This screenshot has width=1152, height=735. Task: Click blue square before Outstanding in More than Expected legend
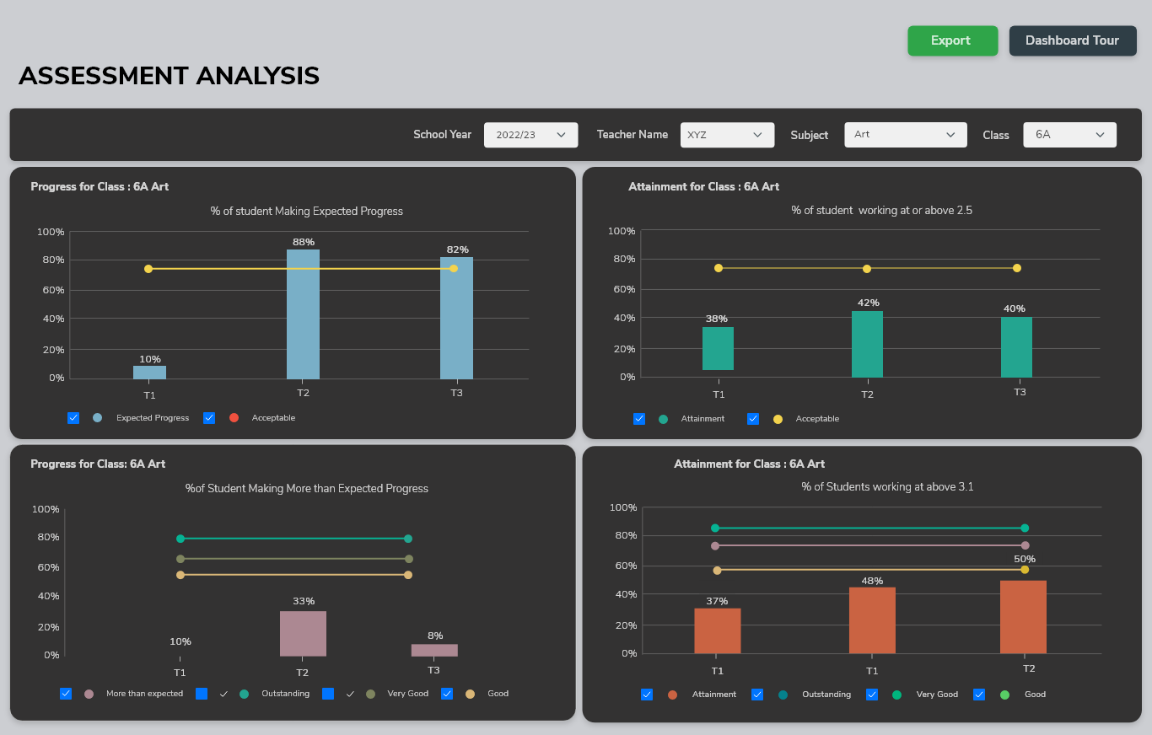(202, 694)
